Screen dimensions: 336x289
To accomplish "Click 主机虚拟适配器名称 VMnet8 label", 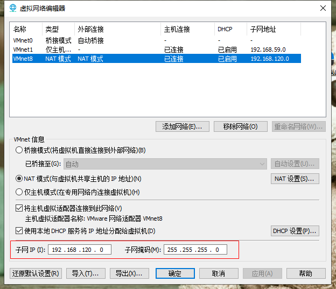I will coord(94,218).
